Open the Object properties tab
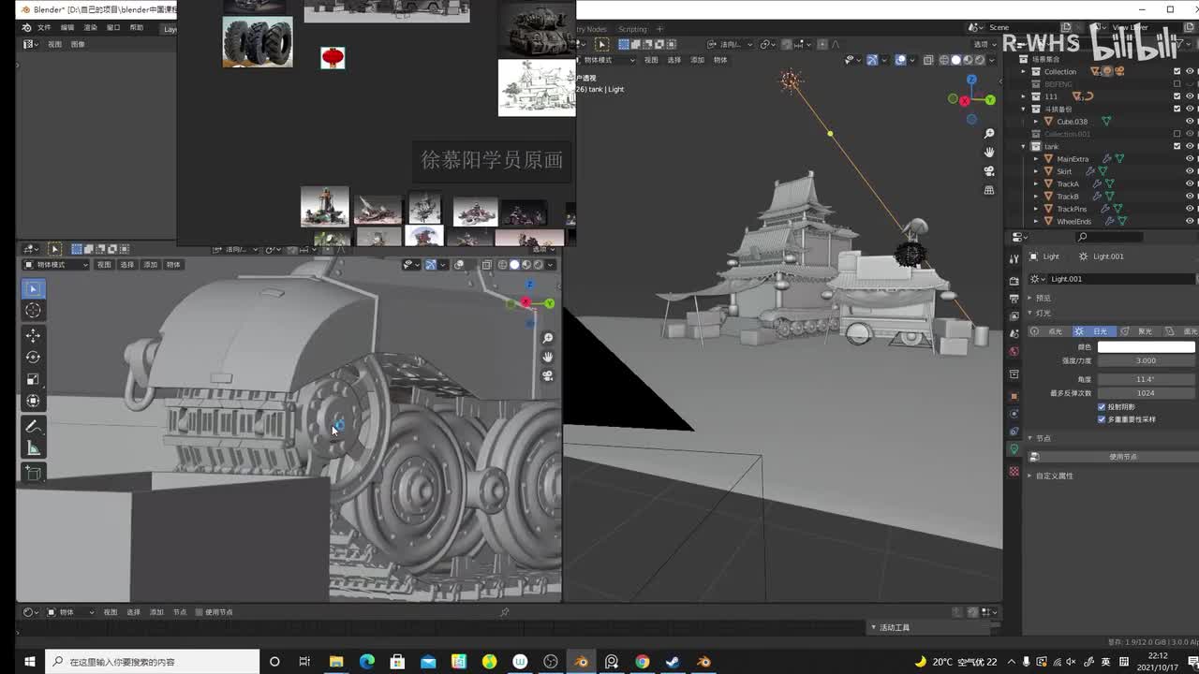Screen dimensions: 1199x674 pos(1014,396)
